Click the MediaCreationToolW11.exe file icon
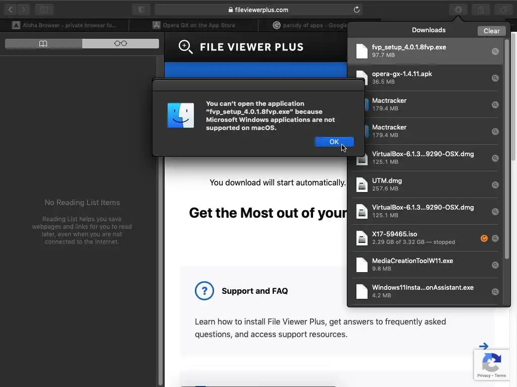This screenshot has width=517, height=387. pos(361,265)
